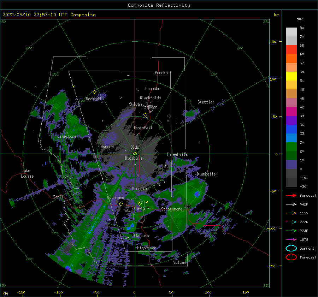Click the yellow diamond marker below Cochrane
Screen dimensions: 318x297
(121, 204)
